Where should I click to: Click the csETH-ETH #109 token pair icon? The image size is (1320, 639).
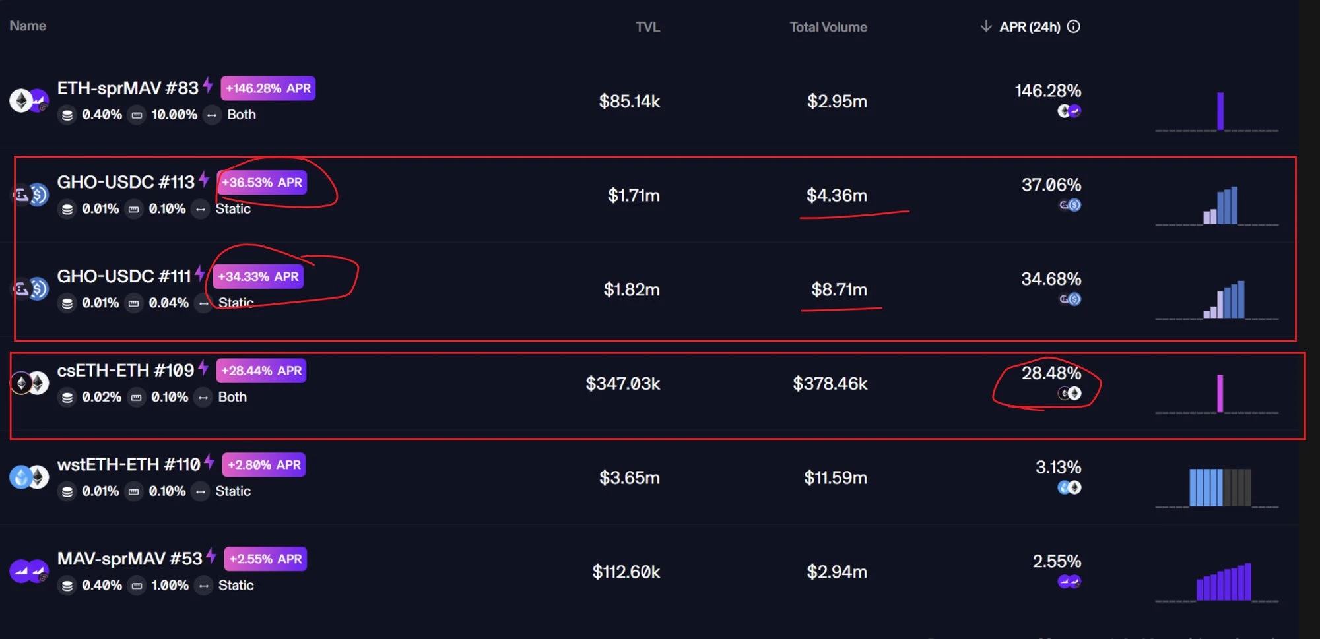point(30,382)
